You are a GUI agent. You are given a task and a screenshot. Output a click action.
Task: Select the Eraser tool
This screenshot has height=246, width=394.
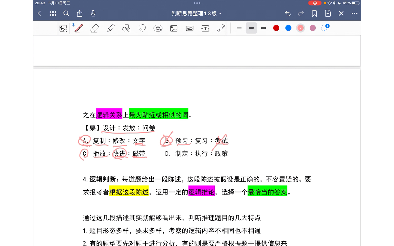[95, 28]
